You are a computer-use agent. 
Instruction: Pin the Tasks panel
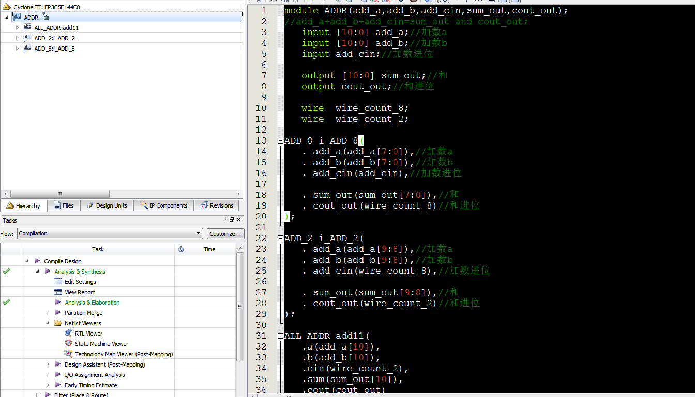tap(225, 220)
